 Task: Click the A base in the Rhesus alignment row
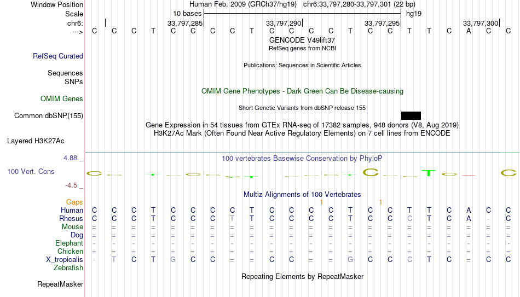click(x=469, y=219)
